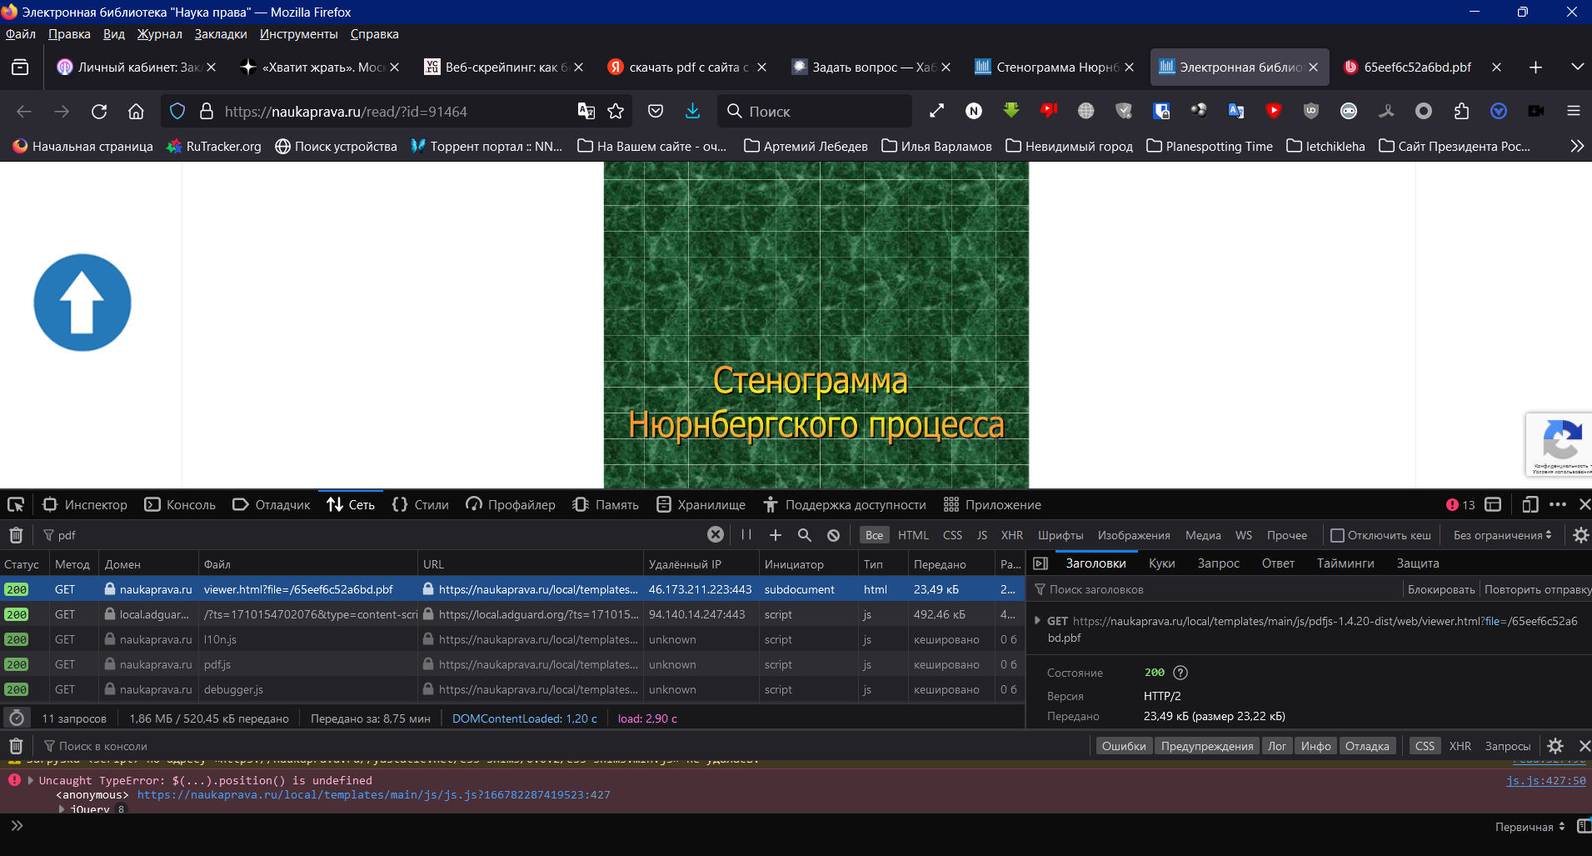Open extensions puzzle piece icon

(1461, 111)
